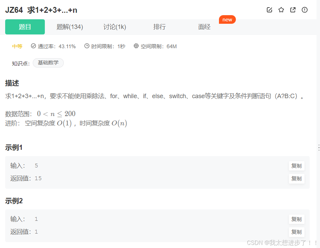Click the pass rate checkmark icon

(33, 46)
